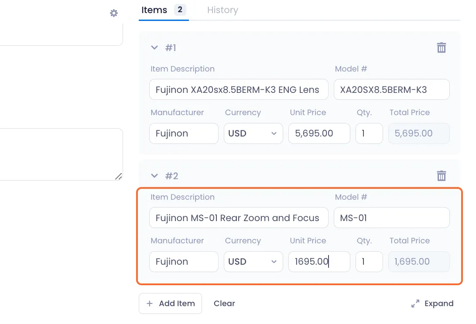Delete item #2 with trash icon

click(441, 176)
